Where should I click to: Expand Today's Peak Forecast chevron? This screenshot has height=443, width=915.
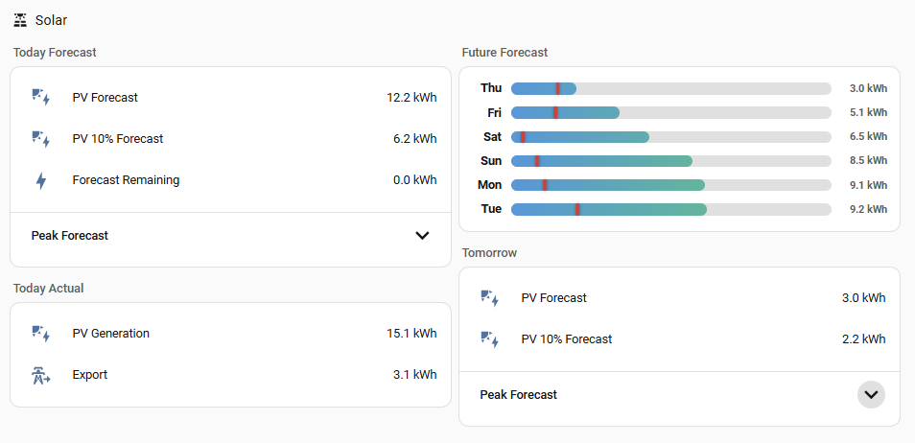[x=422, y=236]
